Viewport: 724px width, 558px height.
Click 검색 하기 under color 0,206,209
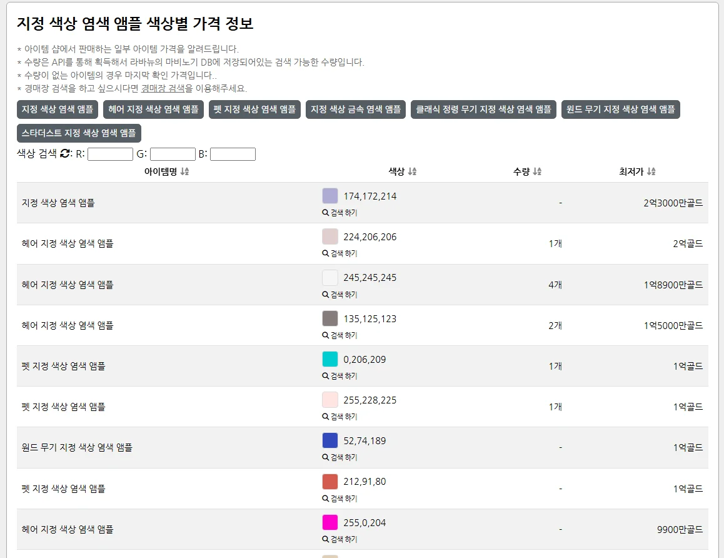[x=339, y=376]
